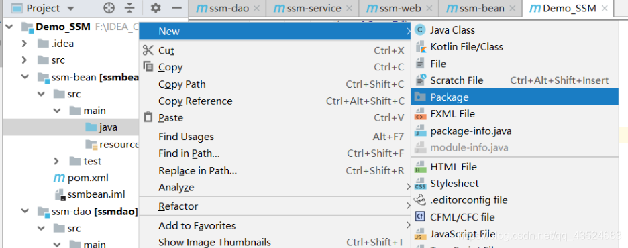628x248 pixels.
Task: Close the ssm-web tab
Action: pos(430,9)
